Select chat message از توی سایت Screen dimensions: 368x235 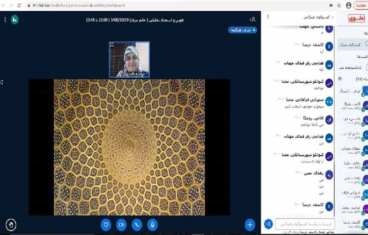pos(313,161)
